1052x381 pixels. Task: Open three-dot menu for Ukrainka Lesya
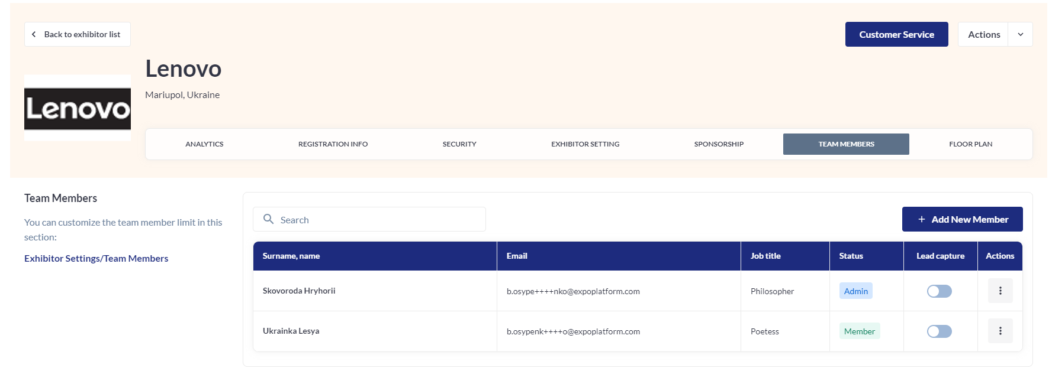[x=1000, y=331]
